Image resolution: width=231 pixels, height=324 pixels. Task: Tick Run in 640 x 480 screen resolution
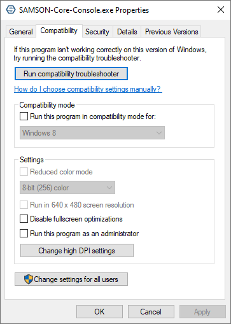coord(24,205)
